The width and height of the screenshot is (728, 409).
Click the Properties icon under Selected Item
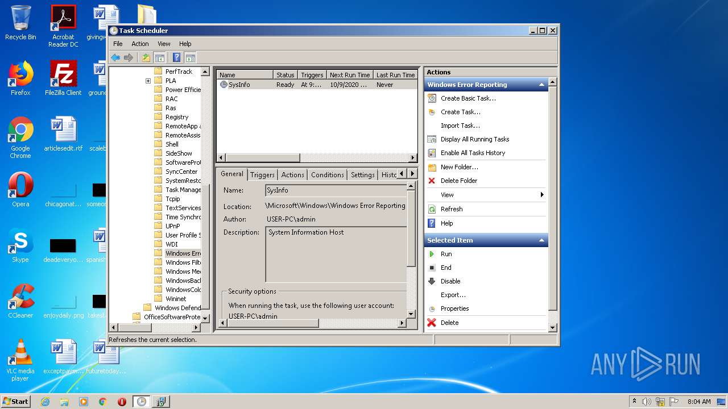[x=432, y=308]
